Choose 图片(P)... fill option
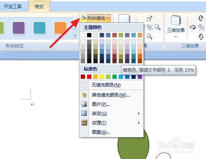The height and width of the screenshot is (159, 206). coord(111,104)
